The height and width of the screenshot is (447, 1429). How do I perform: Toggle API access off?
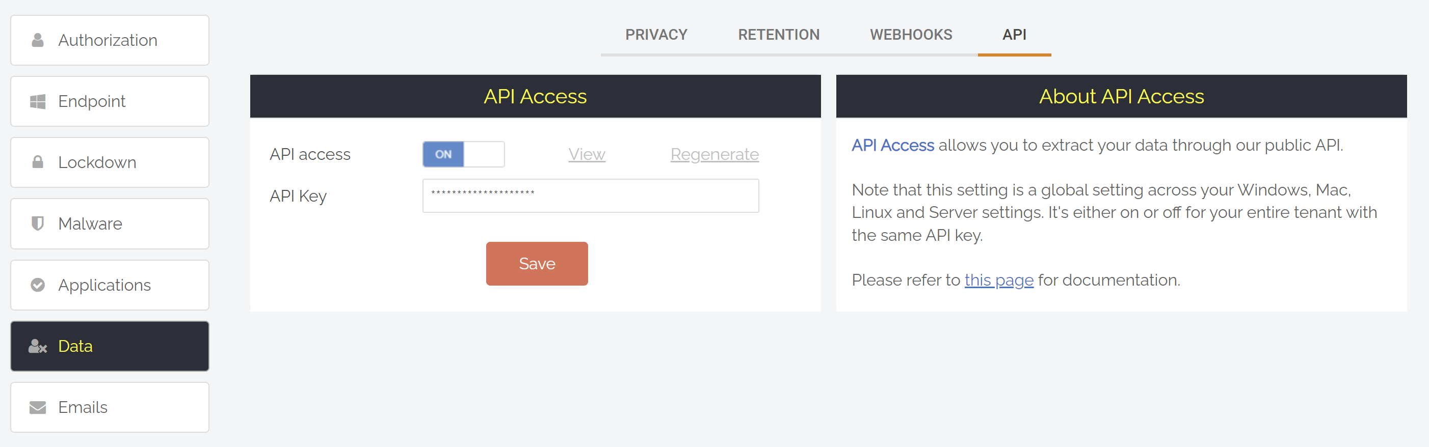pyautogui.click(x=464, y=154)
